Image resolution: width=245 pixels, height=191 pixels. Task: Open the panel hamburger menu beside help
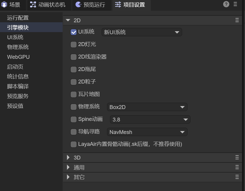point(235,4)
